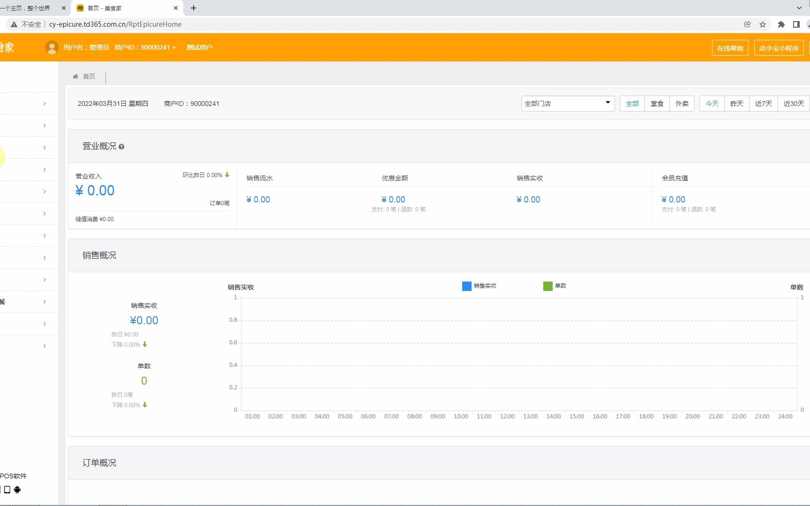This screenshot has height=506, width=810.
Task: Click the home icon in the breadcrumb
Action: [75, 76]
